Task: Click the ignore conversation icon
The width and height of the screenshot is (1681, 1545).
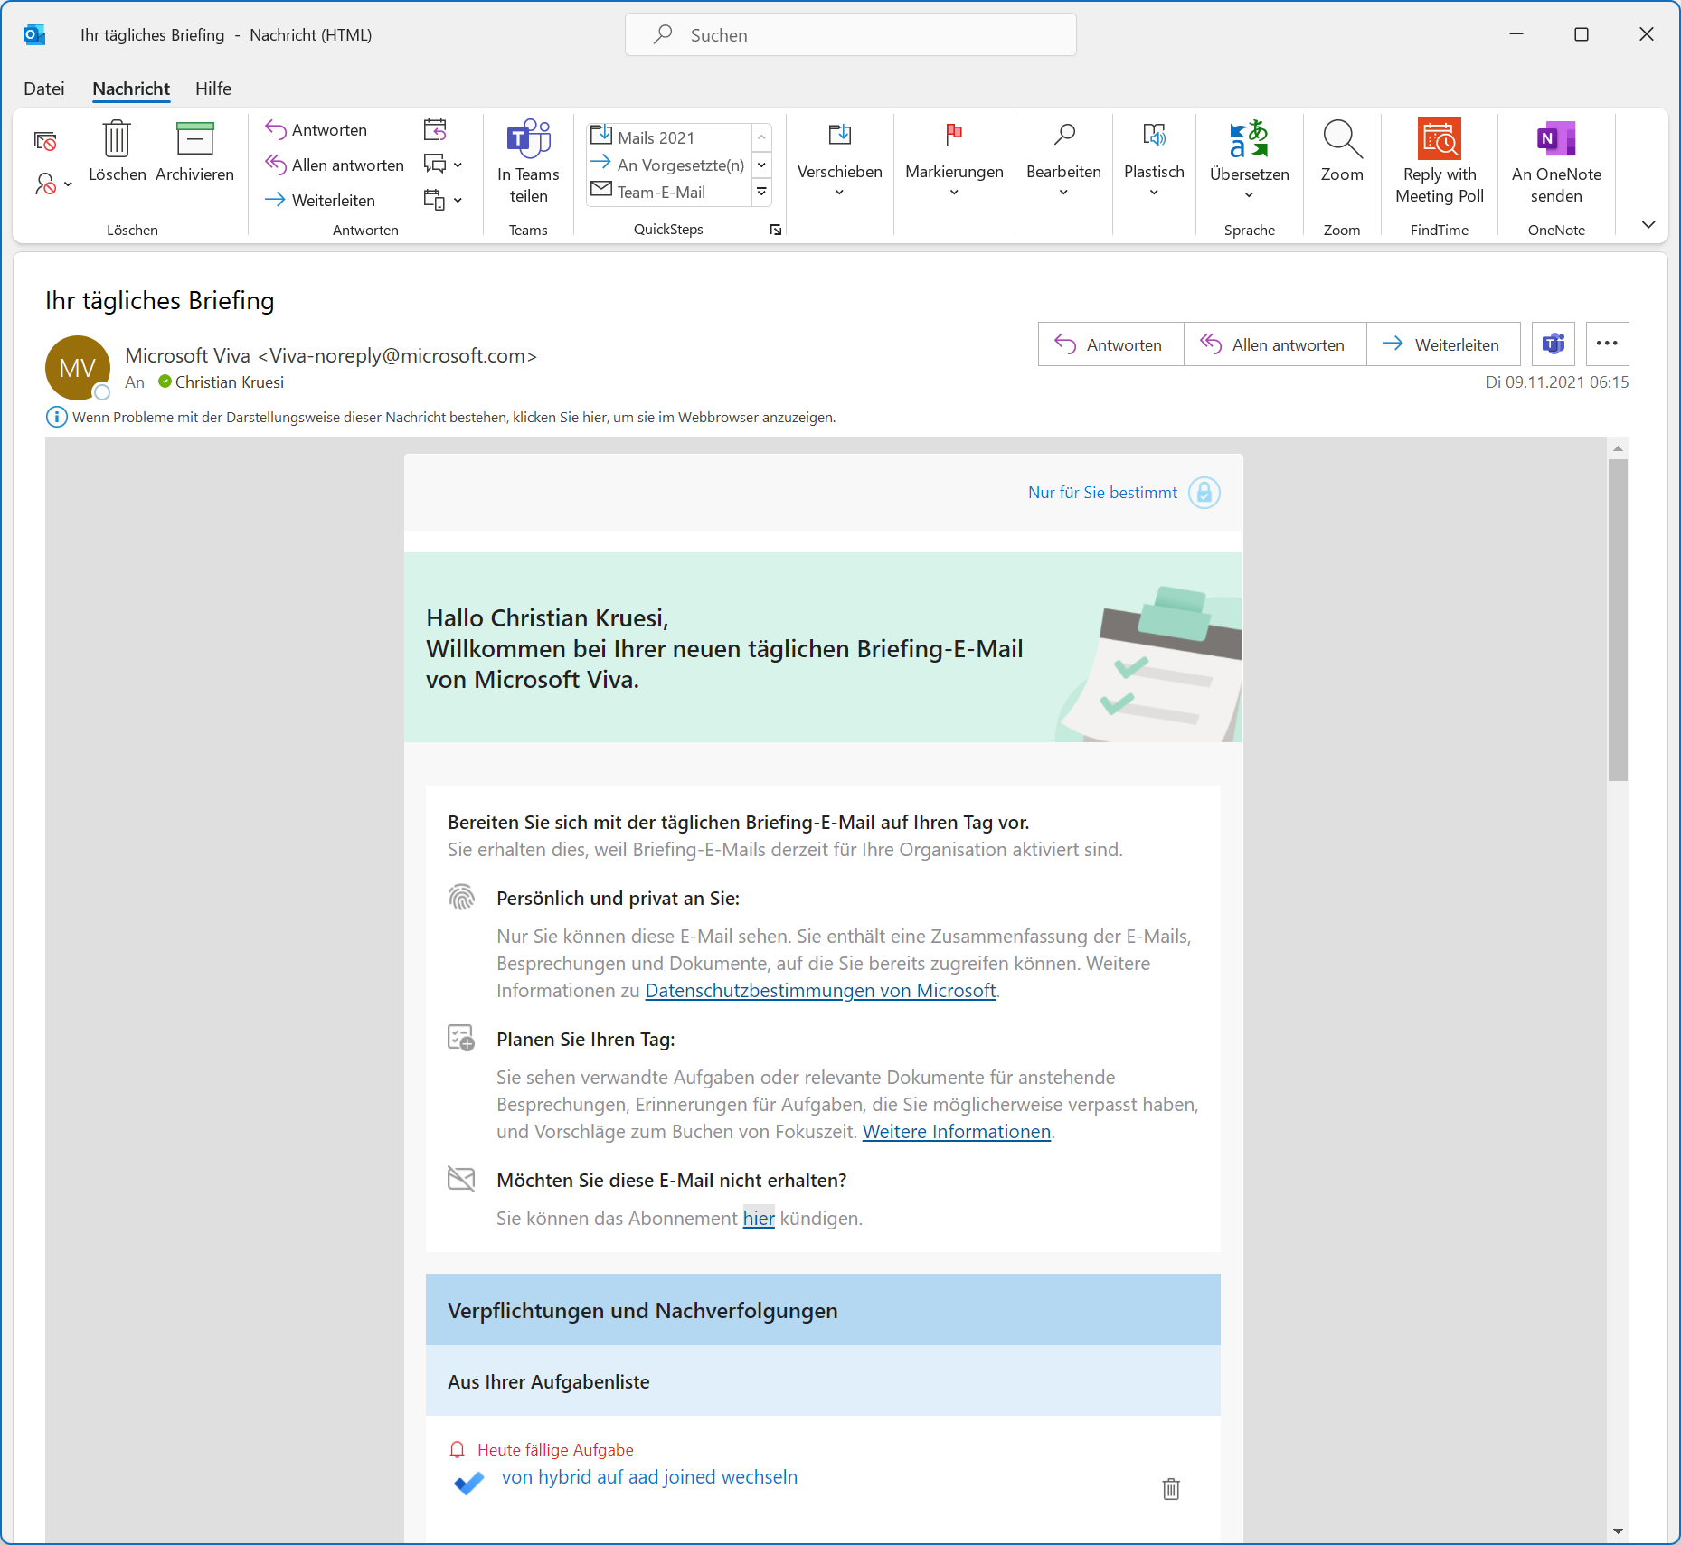Action: [x=45, y=141]
